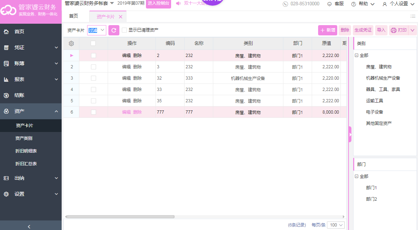Viewport: 418px width, 230px height.
Task: Click the 进入控制台 button
Action: (x=158, y=4)
